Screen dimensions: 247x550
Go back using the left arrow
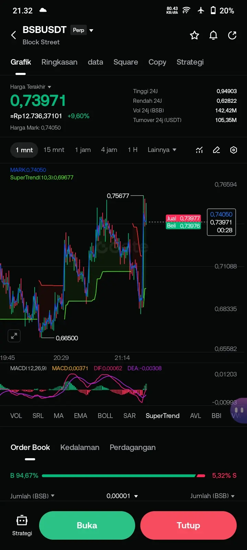[x=14, y=35]
